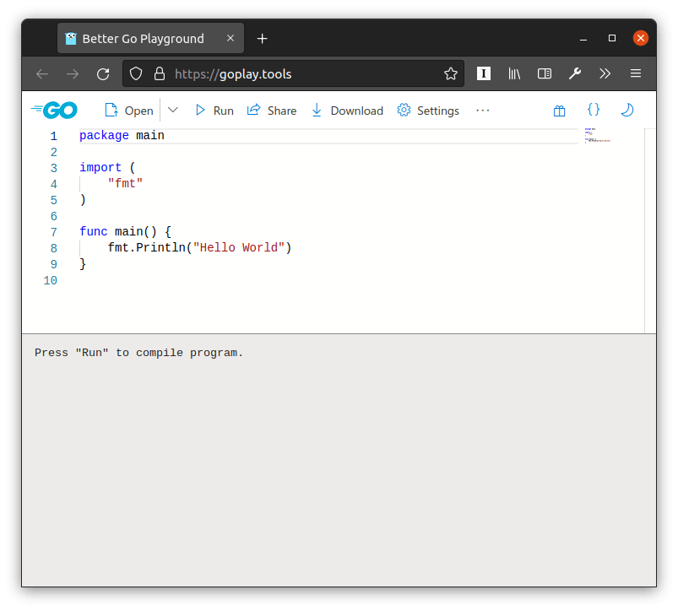Maximize the browser window
The width and height of the screenshot is (678, 611).
pos(612,39)
